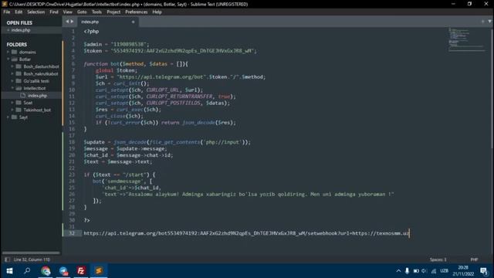Switch UZB keyboard language
Screen dimensions: 494x278
[x=445, y=271]
